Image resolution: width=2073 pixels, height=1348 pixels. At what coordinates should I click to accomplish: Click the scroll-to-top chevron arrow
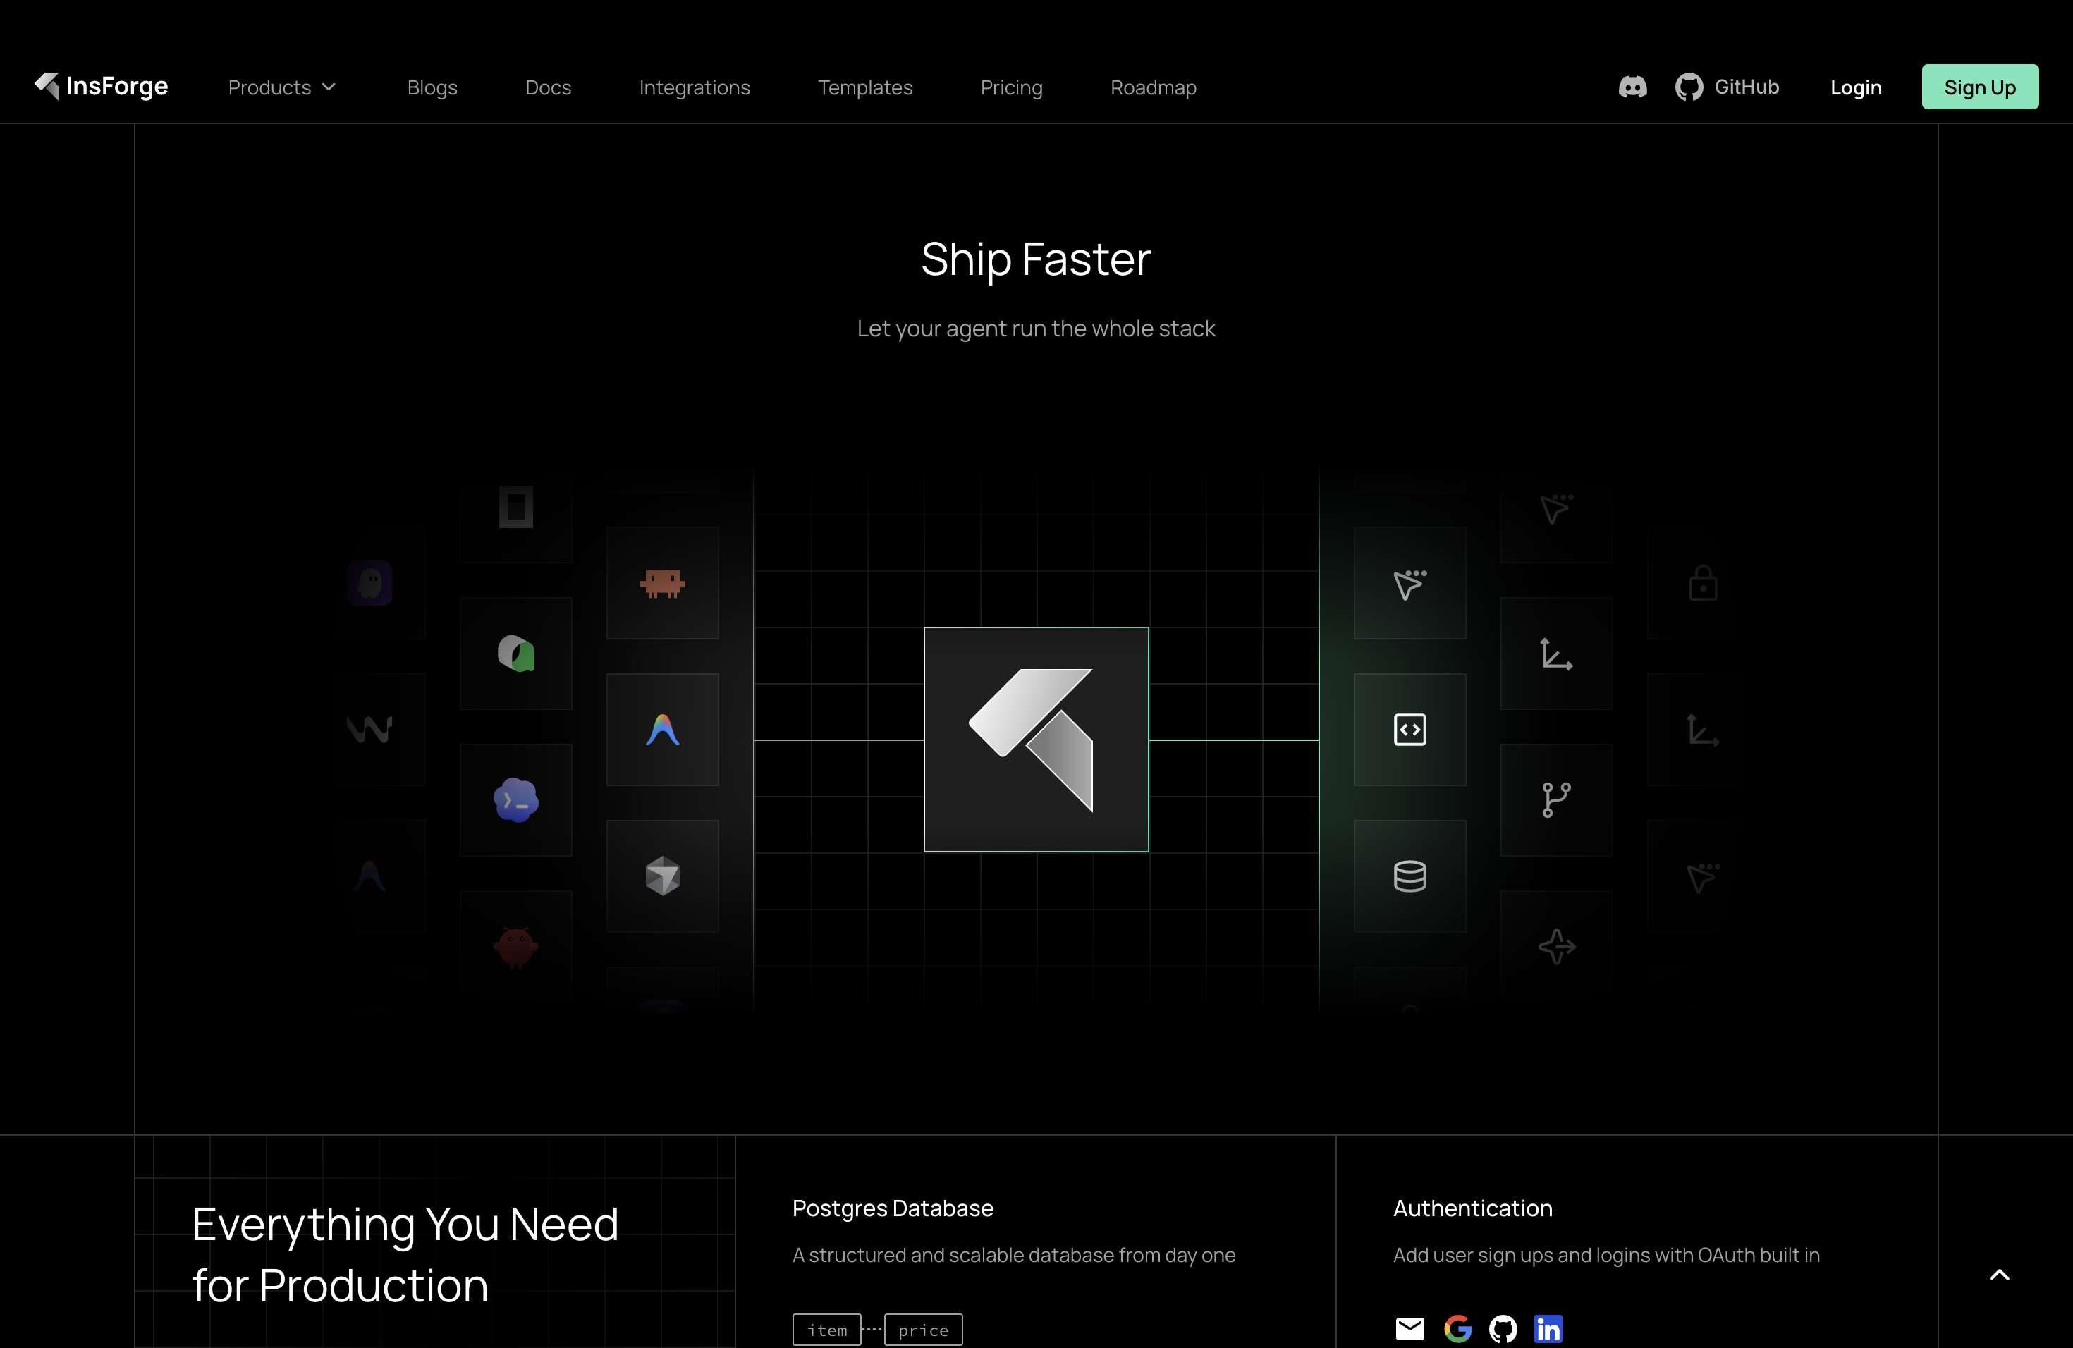[1999, 1275]
